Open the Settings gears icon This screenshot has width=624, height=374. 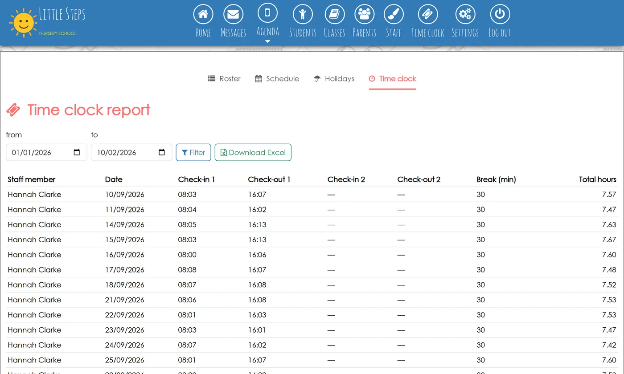click(x=465, y=14)
